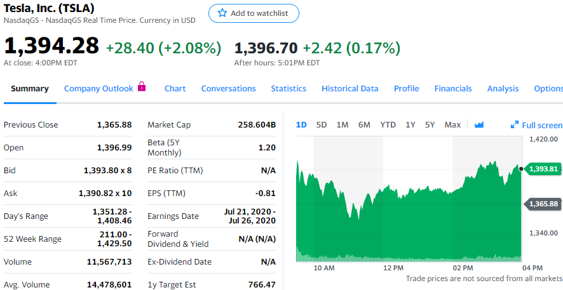Screen dimensions: 563x290
Task: Click the Full screen expand arrows icon
Action: 515,125
